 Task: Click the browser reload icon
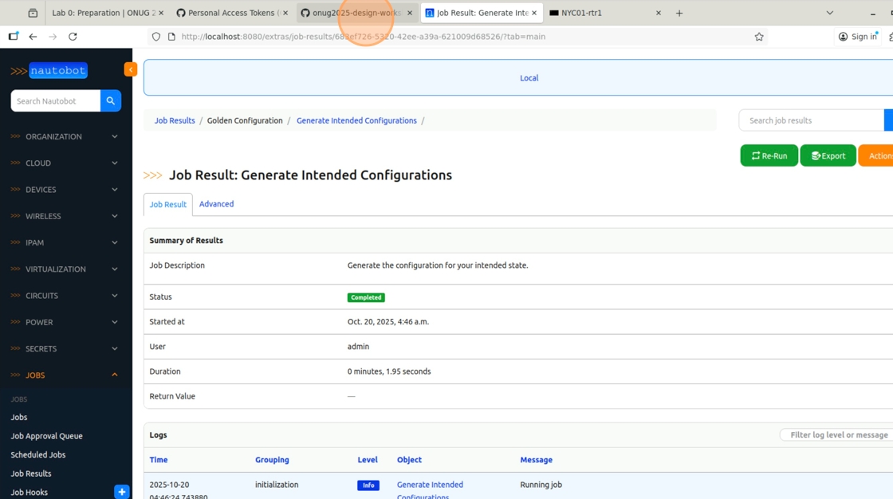[x=73, y=37]
